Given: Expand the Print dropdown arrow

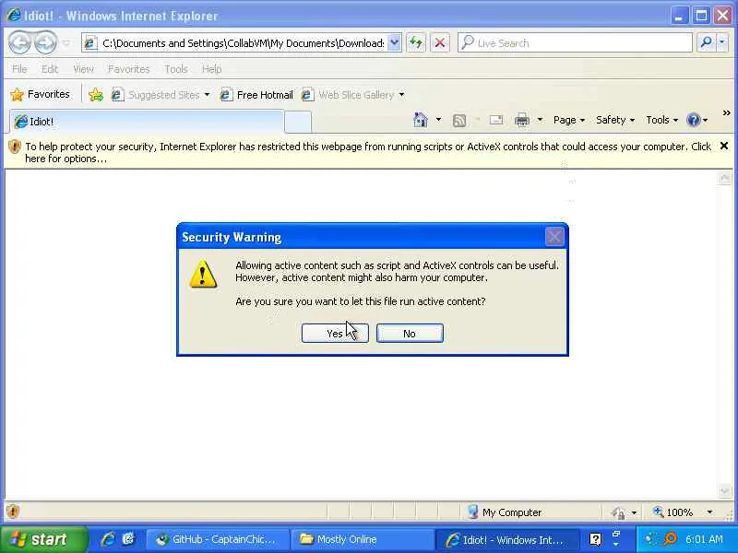Looking at the screenshot, I should click(540, 120).
